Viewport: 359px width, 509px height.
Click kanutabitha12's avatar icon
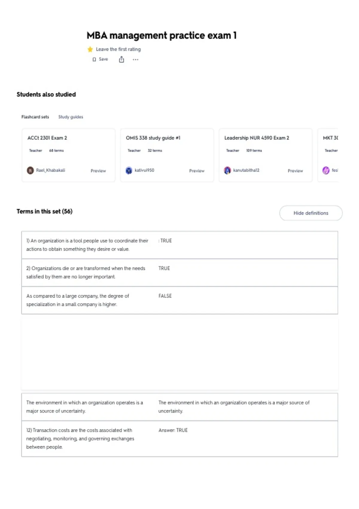[x=227, y=170]
